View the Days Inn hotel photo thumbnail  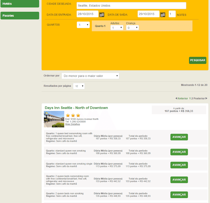[x=54, y=119]
